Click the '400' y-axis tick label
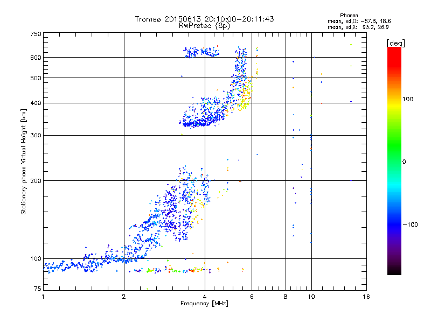 (x=36, y=103)
